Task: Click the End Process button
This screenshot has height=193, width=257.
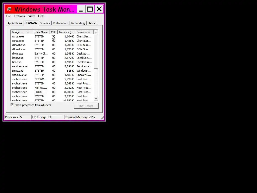Action: pyautogui.click(x=86, y=106)
